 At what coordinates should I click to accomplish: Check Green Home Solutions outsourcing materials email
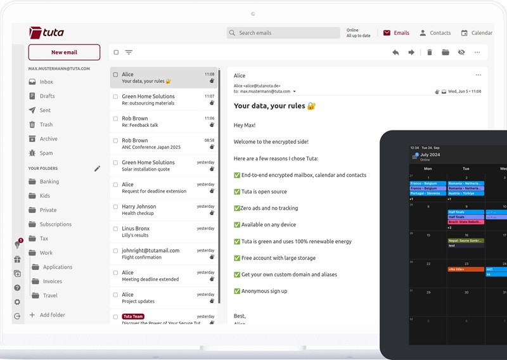(x=115, y=97)
